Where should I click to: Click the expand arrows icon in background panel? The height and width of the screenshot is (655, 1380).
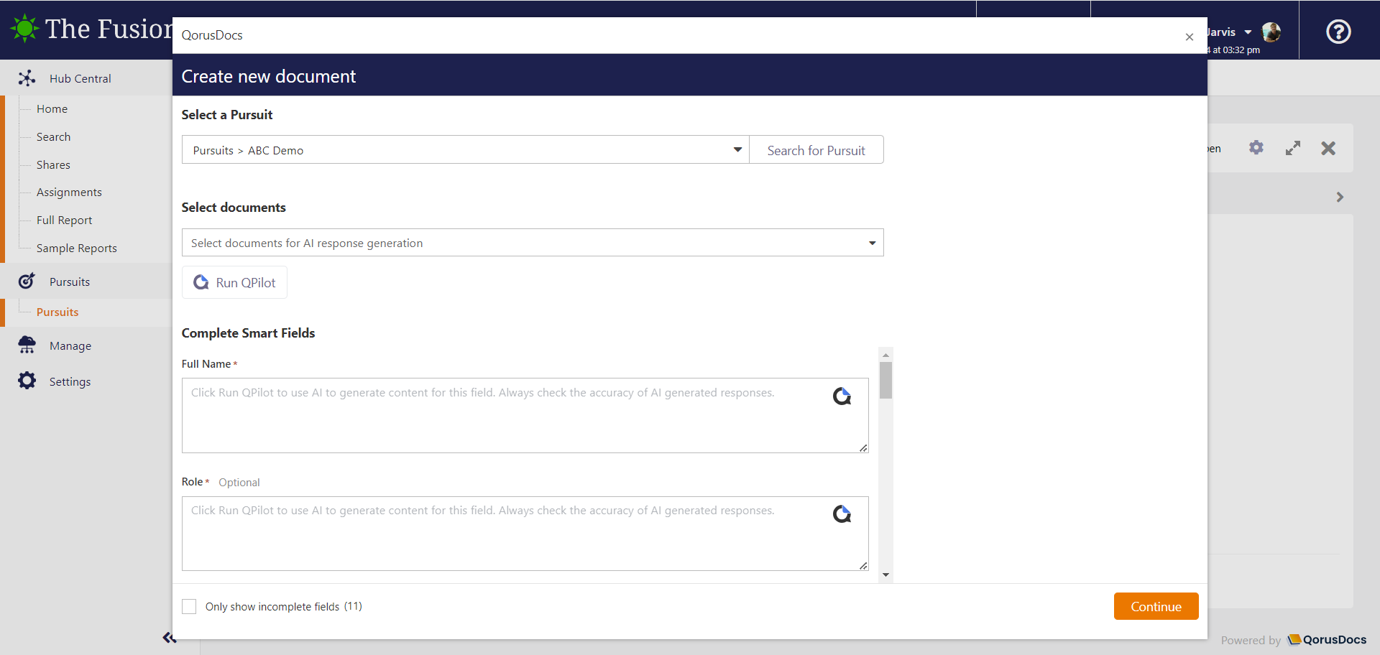(x=1292, y=148)
